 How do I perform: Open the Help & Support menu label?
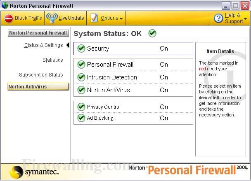click(x=234, y=18)
